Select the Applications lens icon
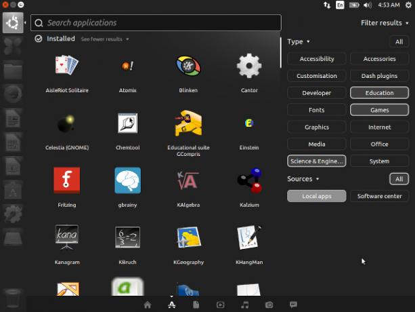This screenshot has width=415, height=312. 172,305
